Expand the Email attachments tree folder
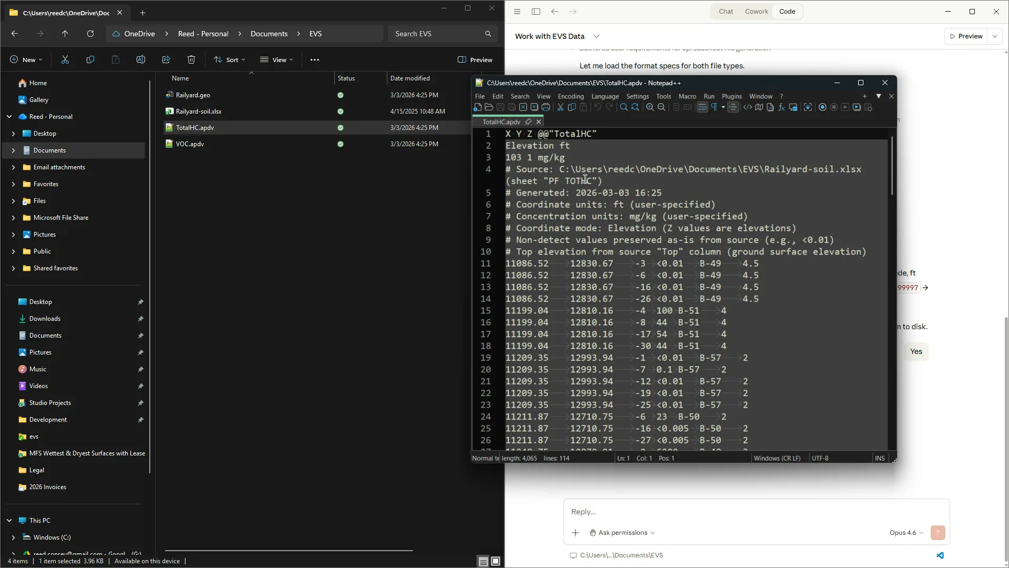The height and width of the screenshot is (568, 1009). pyautogui.click(x=13, y=167)
